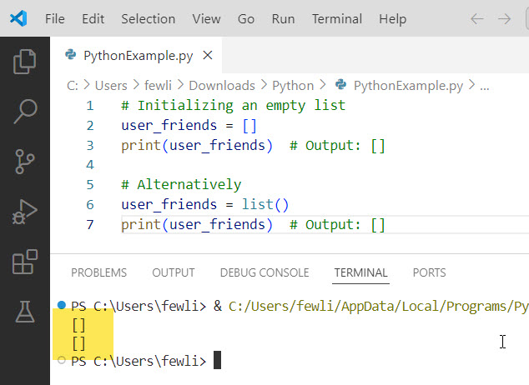Switch to the PORTS panel tab
This screenshot has width=529, height=385.
click(x=429, y=272)
